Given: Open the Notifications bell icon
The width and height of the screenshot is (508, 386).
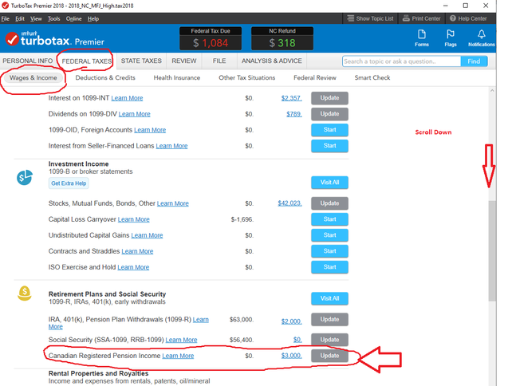Looking at the screenshot, I should click(481, 38).
